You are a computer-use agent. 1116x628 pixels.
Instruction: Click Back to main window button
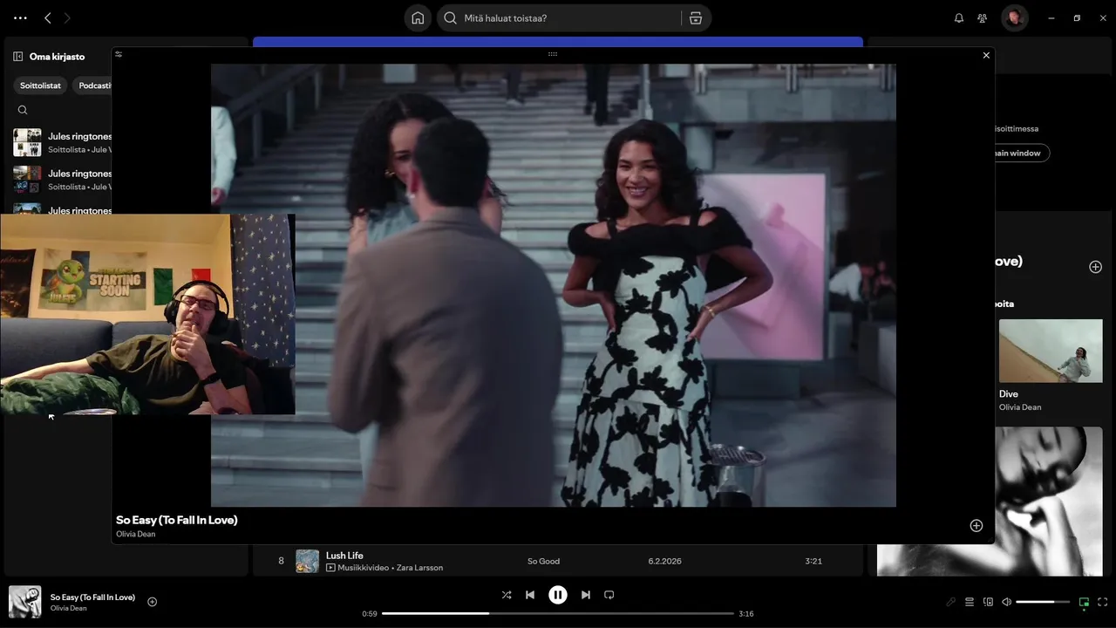(1022, 153)
